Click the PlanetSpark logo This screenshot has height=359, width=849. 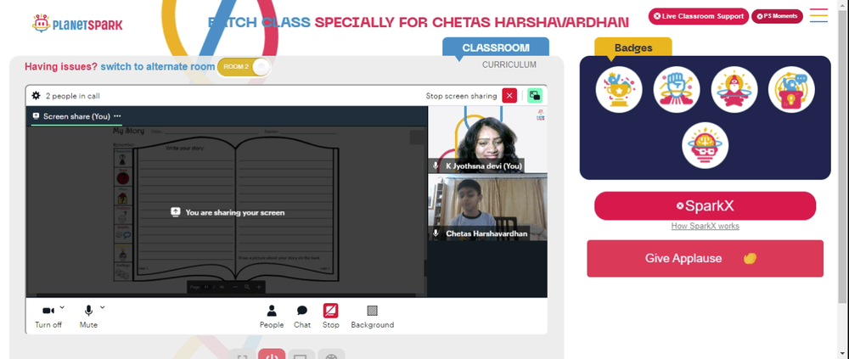click(x=77, y=23)
